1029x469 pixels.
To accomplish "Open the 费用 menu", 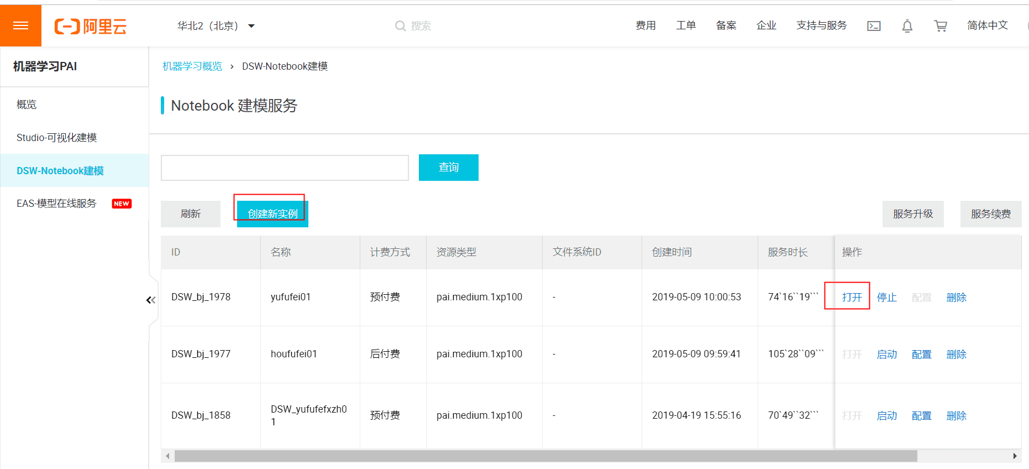I will coord(645,25).
